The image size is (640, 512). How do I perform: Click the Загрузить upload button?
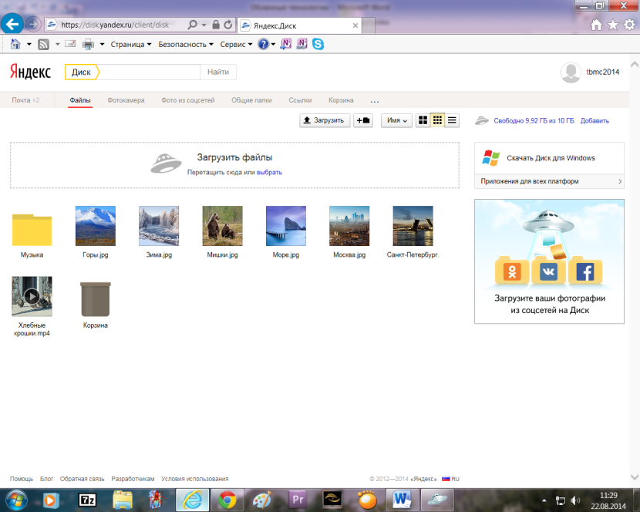325,120
